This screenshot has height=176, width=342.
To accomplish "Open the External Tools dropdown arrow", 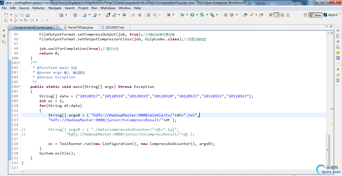I will (x=217, y=15).
